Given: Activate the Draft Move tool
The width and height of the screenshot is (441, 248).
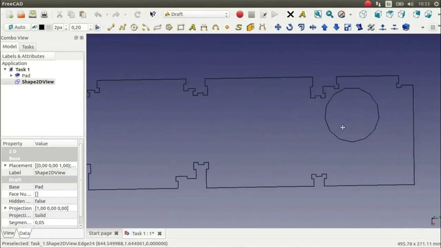Looking at the screenshot, I should click(278, 27).
